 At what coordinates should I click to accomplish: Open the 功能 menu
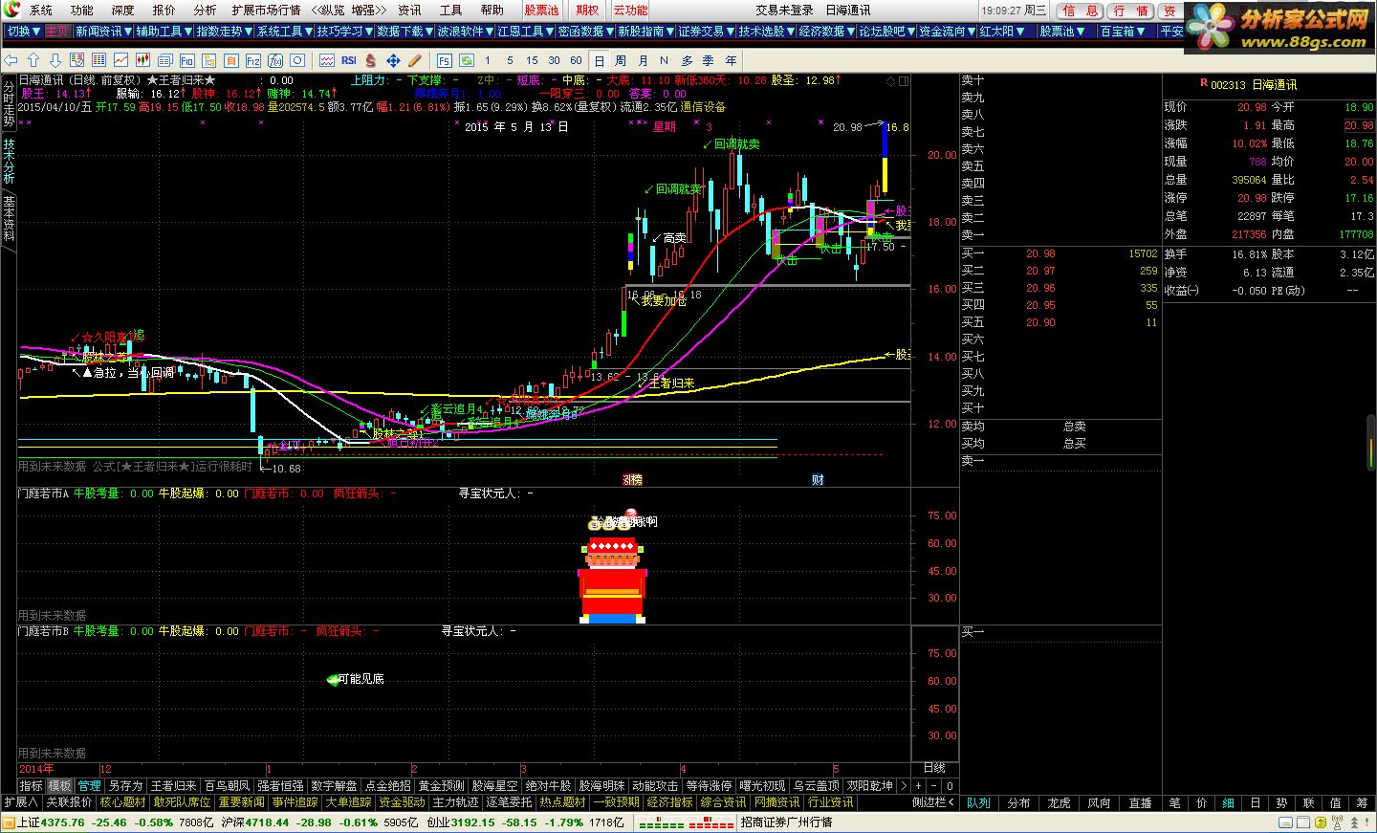coord(82,10)
